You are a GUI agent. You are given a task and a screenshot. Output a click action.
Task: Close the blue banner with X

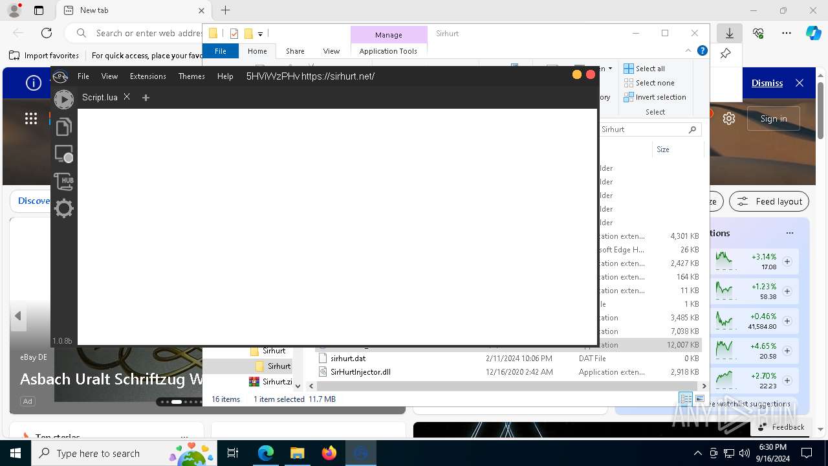click(x=800, y=83)
